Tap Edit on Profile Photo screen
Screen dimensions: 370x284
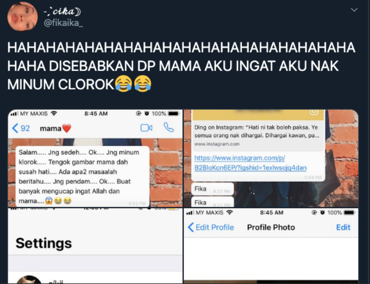tap(343, 227)
